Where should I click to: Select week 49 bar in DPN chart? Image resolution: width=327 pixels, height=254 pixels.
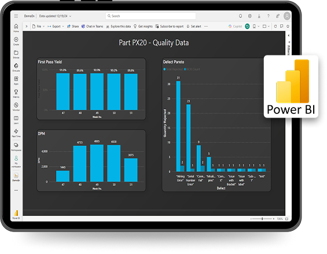(97, 163)
